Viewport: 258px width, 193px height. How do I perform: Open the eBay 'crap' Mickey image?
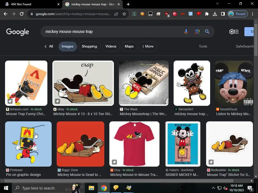click(x=83, y=83)
